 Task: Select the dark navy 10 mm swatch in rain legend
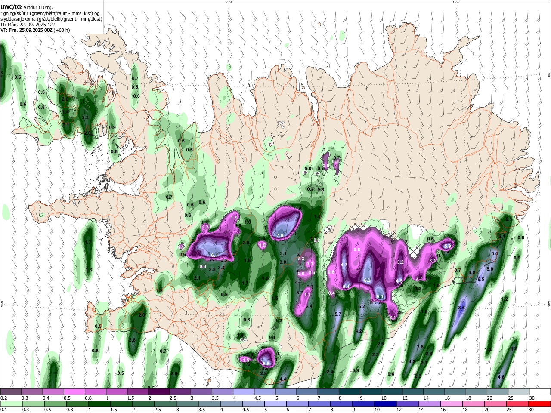[x=386, y=404]
